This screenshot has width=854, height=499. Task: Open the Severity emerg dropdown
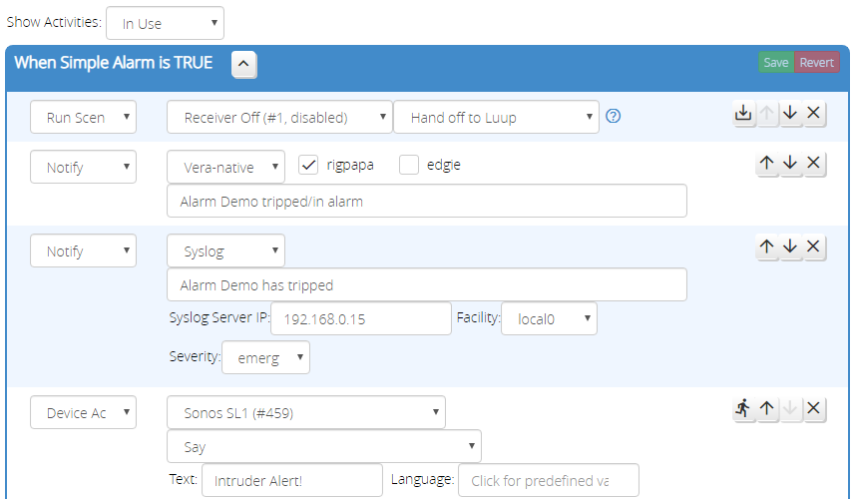[x=265, y=357]
